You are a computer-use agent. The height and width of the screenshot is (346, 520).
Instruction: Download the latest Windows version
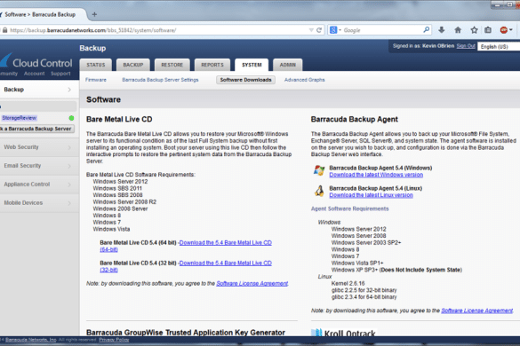376,175
